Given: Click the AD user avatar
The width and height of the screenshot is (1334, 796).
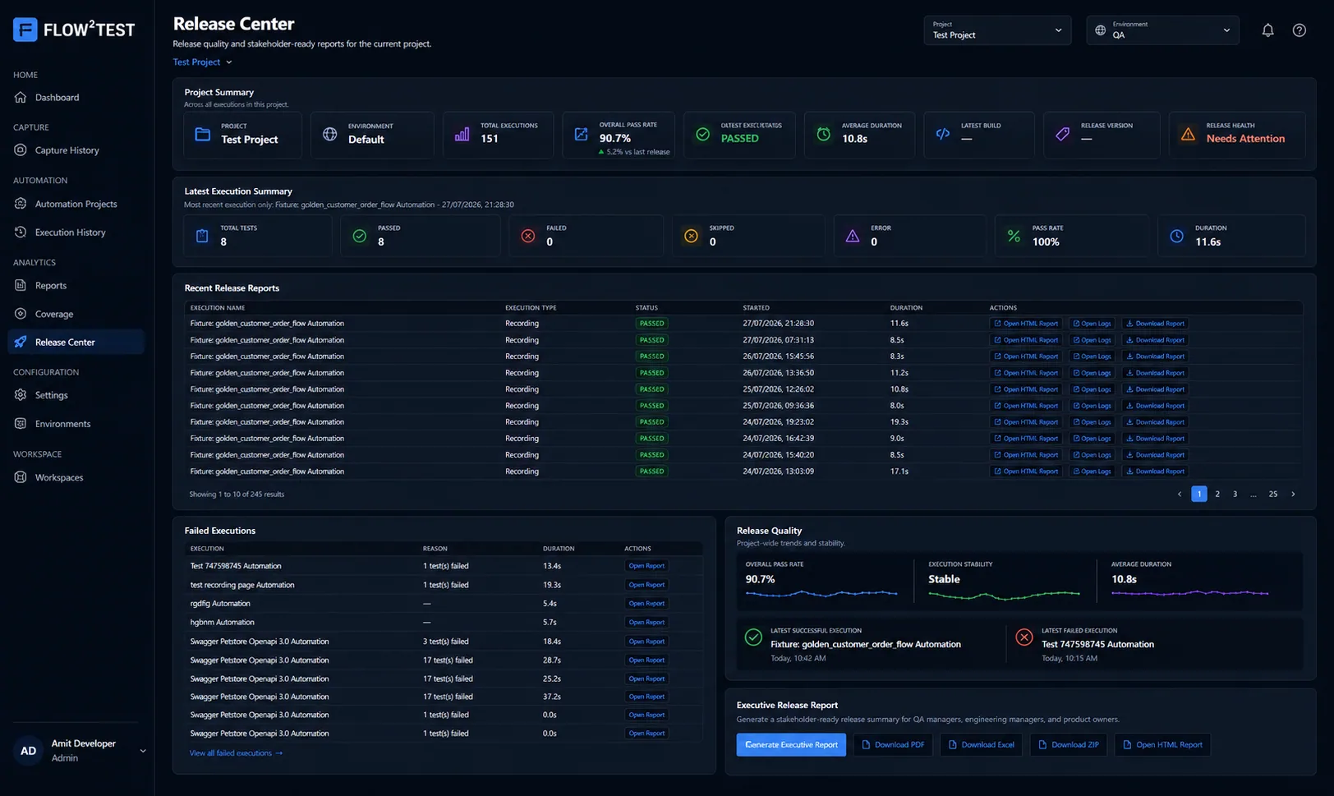Looking at the screenshot, I should coord(28,751).
